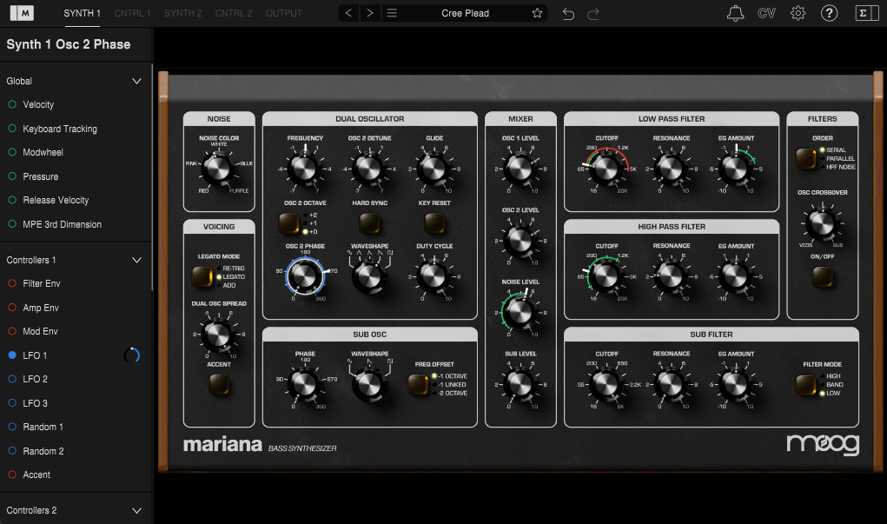Select the LFO 3 source

pos(35,403)
